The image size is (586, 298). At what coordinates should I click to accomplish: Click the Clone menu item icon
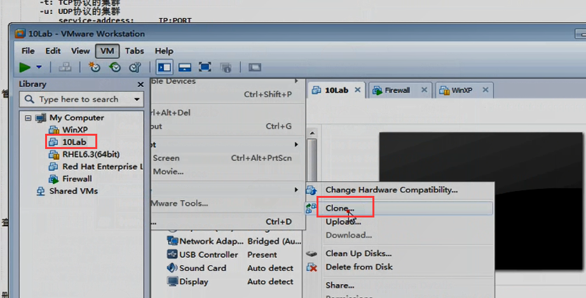tap(311, 208)
